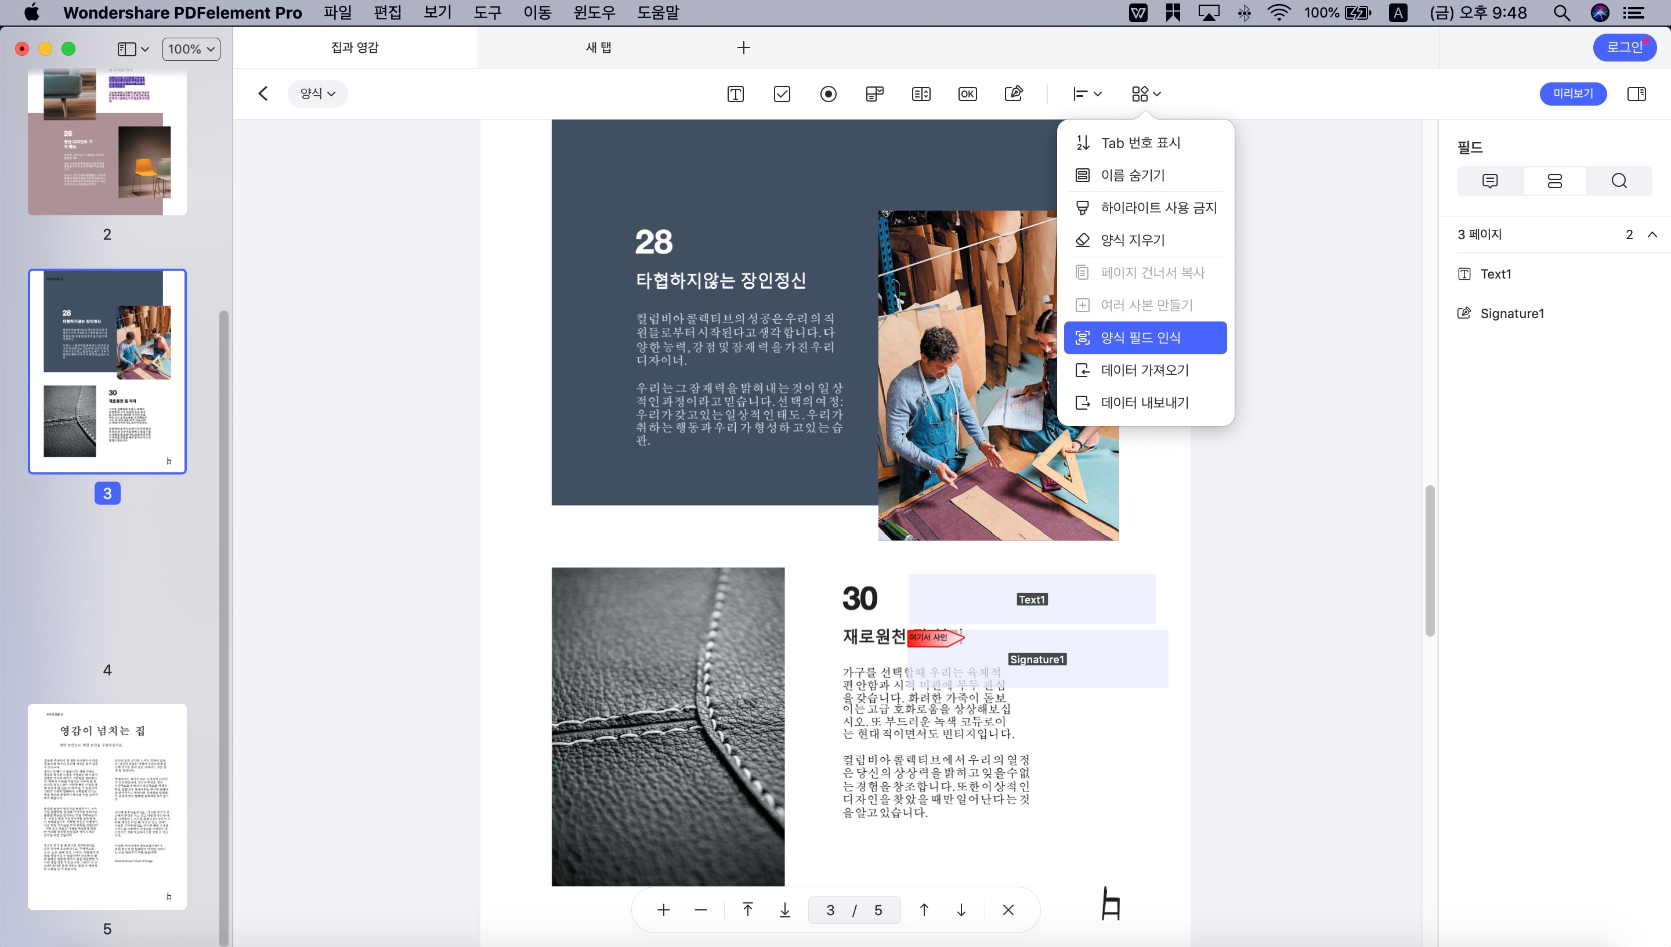Select the text field form tool
The width and height of the screenshot is (1671, 947).
click(x=735, y=93)
